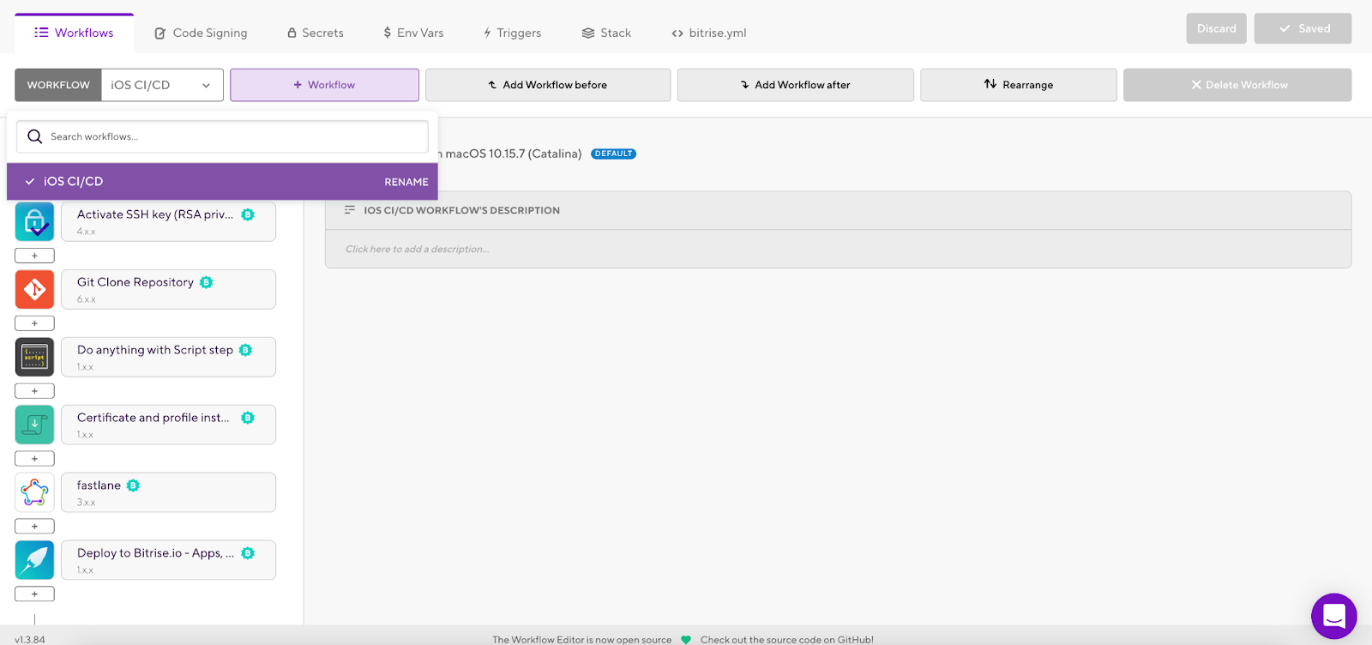The width and height of the screenshot is (1372, 645).
Task: Click the Discard button
Action: click(1217, 28)
